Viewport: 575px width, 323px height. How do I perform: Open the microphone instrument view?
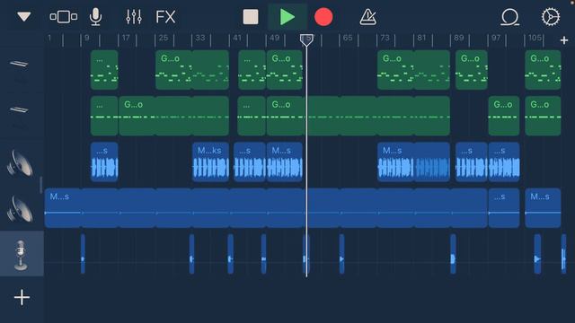coord(96,17)
